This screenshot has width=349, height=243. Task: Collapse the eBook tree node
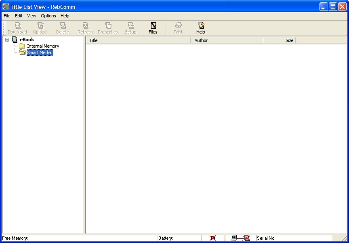click(7, 40)
